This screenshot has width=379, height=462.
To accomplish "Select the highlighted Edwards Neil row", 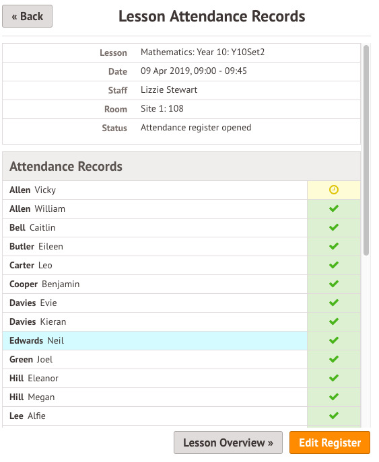I will point(155,340).
